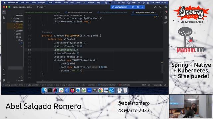The width and height of the screenshot is (213, 119).
Task: Open the Git menu
Action: click(84, 2)
